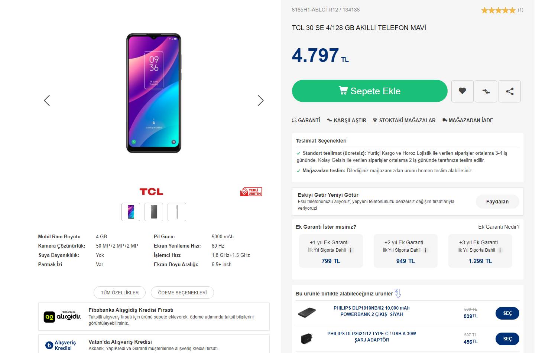
Task: Select +3 yıl Ek Garanti 1.299 TL option
Action: point(480,251)
